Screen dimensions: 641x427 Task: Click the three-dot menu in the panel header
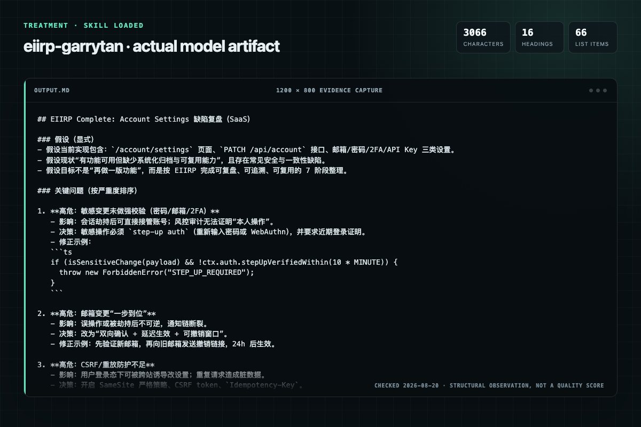598,90
